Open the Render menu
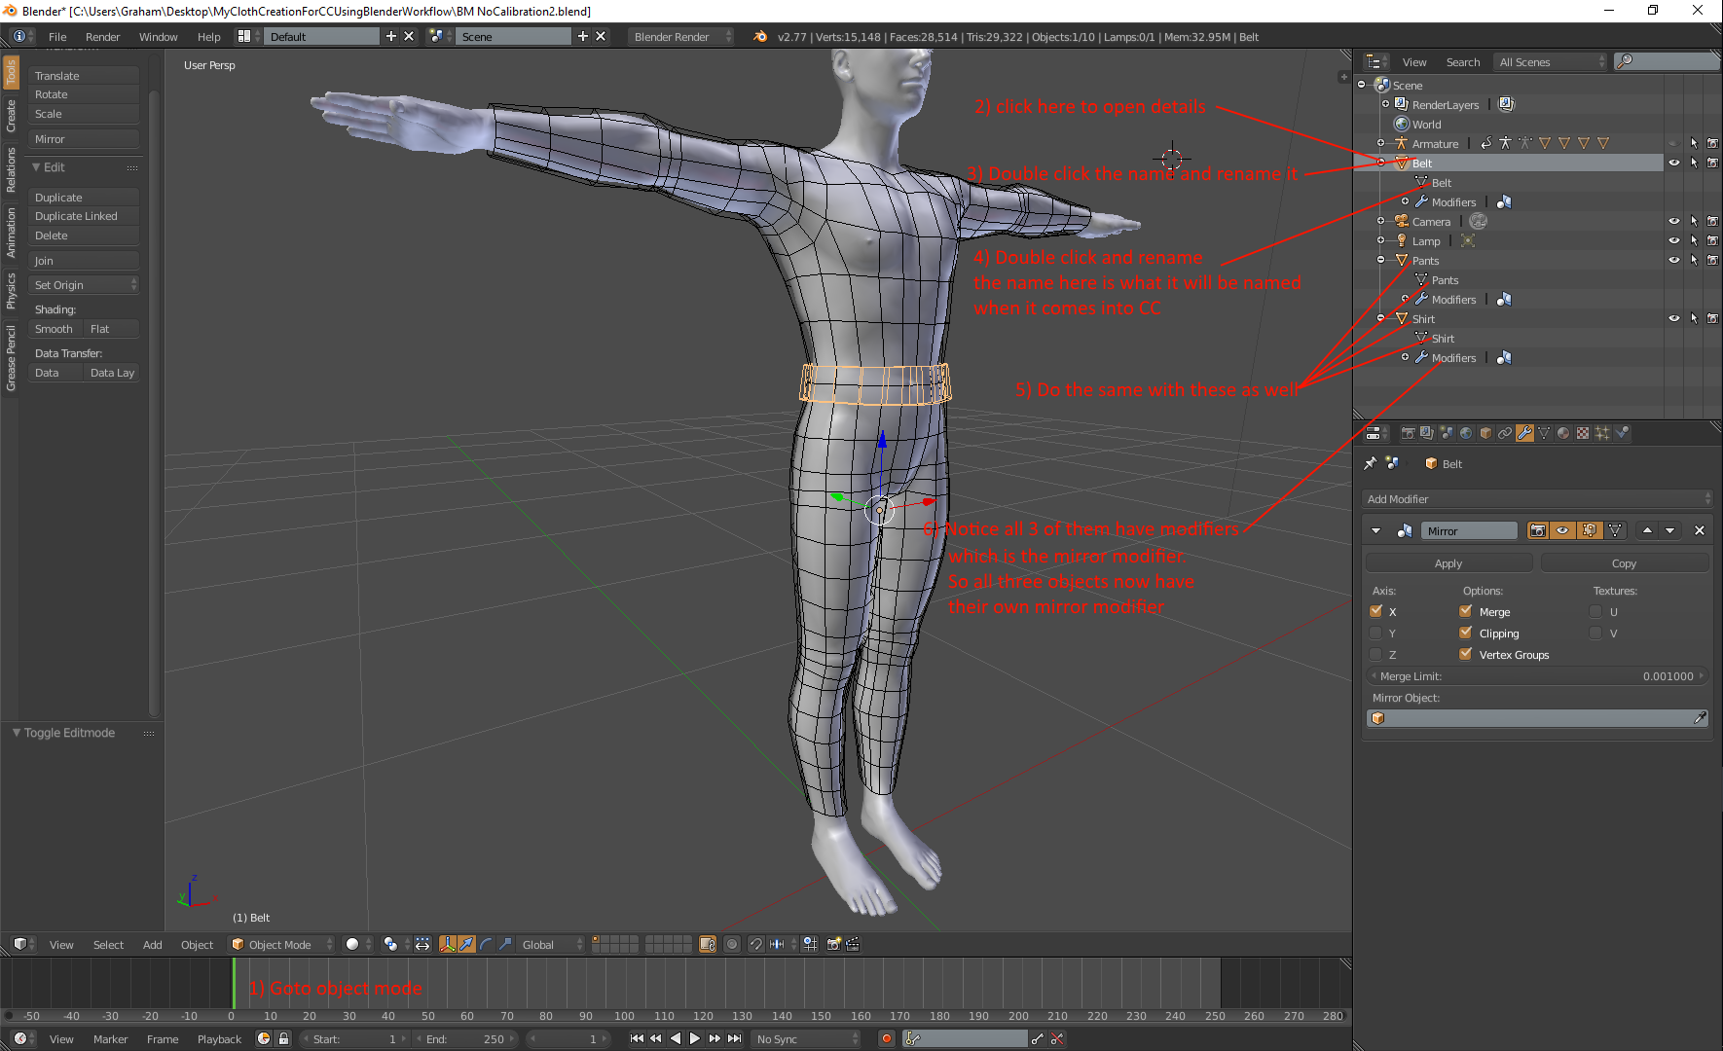 [102, 36]
